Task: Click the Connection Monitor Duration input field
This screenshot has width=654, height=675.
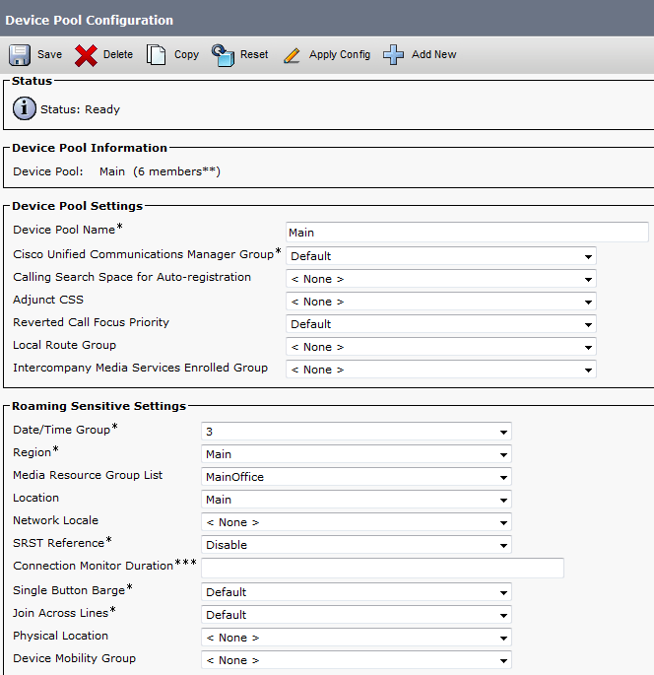Action: coord(382,568)
